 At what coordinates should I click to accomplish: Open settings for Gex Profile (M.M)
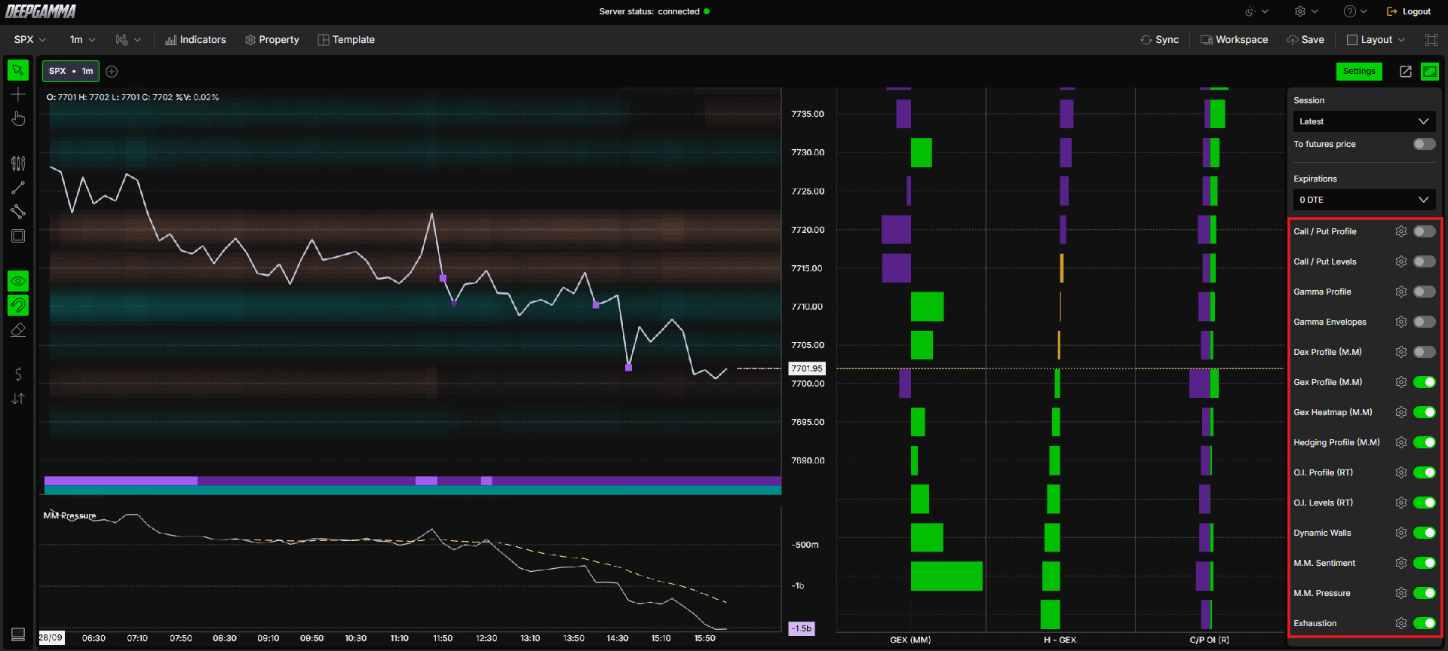point(1401,382)
